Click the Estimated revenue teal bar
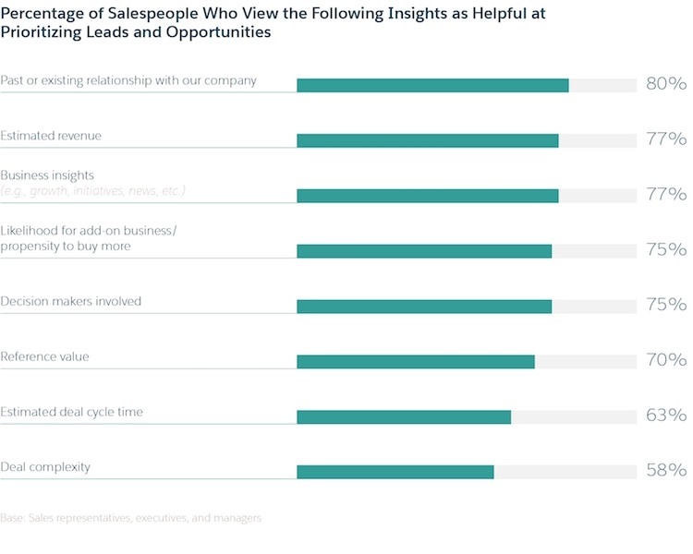 tap(428, 140)
